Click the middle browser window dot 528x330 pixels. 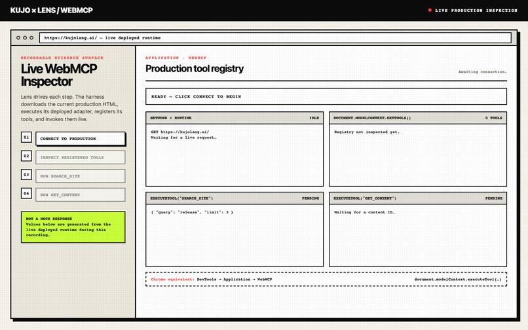(x=25, y=38)
